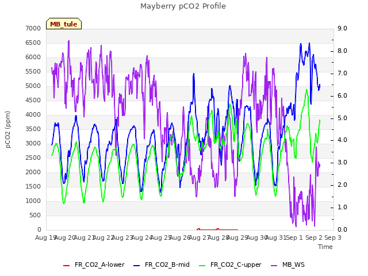This screenshot has width=368, height=276.
Task: Click the 4.0 right axis tick label
Action: pyautogui.click(x=342, y=140)
